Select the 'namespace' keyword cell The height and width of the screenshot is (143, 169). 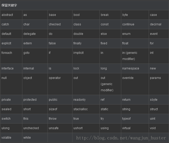click(135, 68)
